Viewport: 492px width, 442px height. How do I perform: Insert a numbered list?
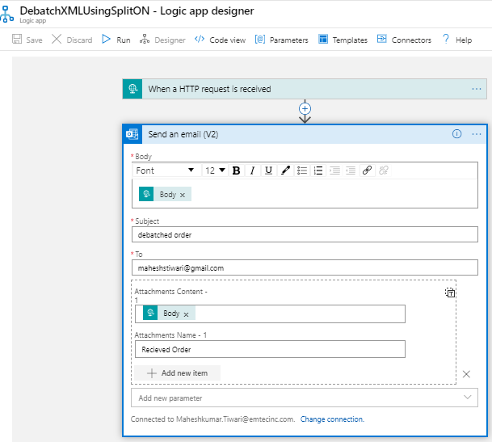[318, 170]
